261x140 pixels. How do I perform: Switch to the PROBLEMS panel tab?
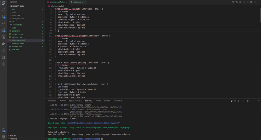(x=52, y=101)
